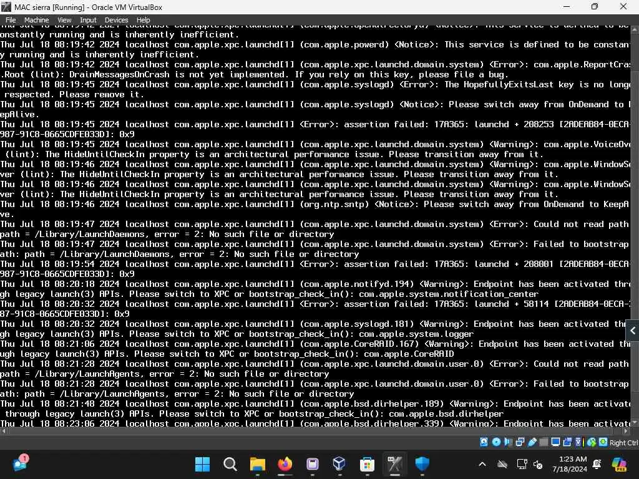
Task: Open the Microsoft Store taskbar icon
Action: [x=367, y=464]
